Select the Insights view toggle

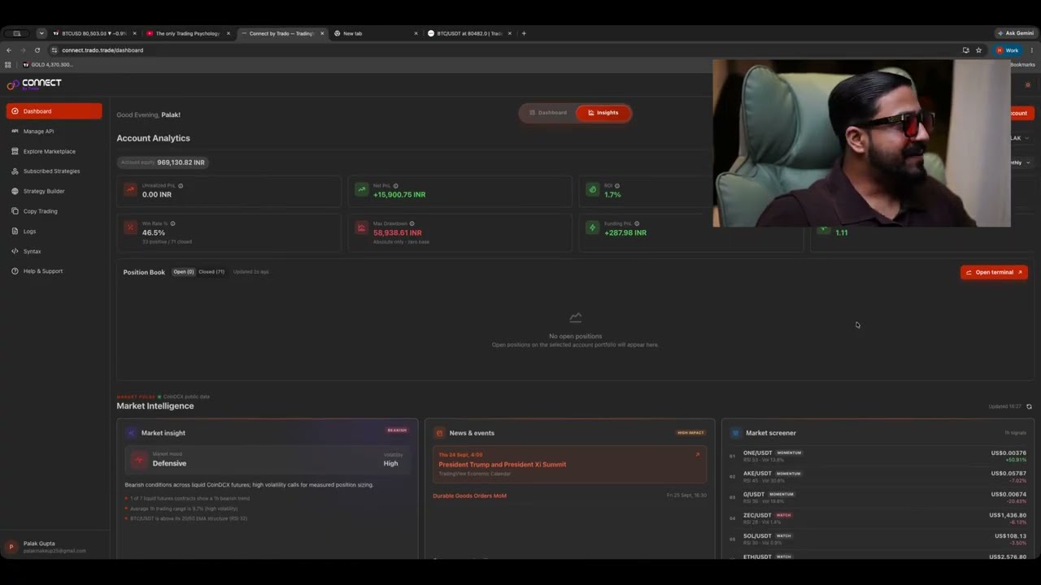click(603, 113)
